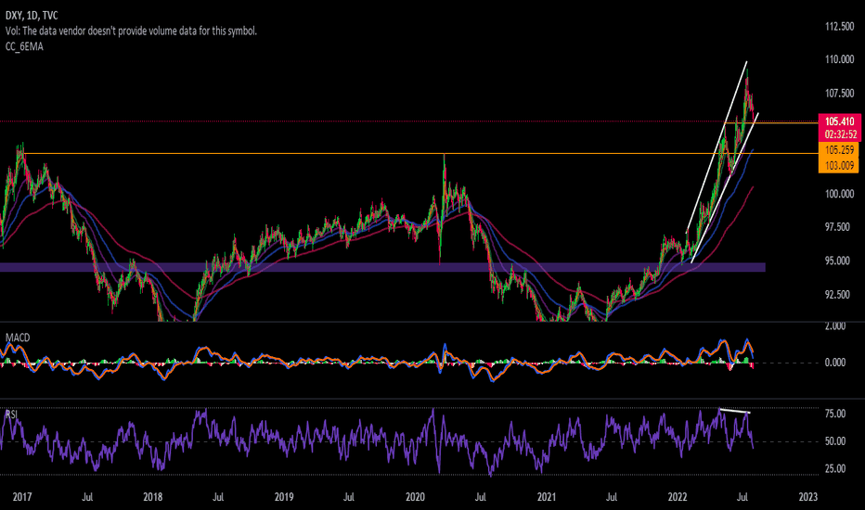
Task: Click the 2023 time axis label
Action: 808,497
